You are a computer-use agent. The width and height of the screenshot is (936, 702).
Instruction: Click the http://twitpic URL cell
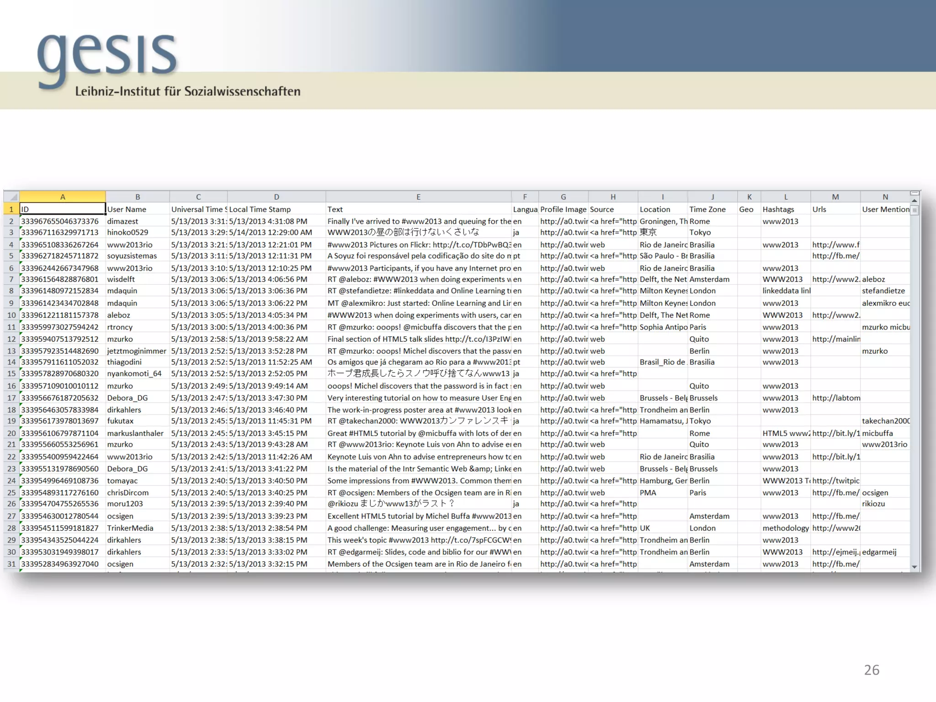(835, 481)
